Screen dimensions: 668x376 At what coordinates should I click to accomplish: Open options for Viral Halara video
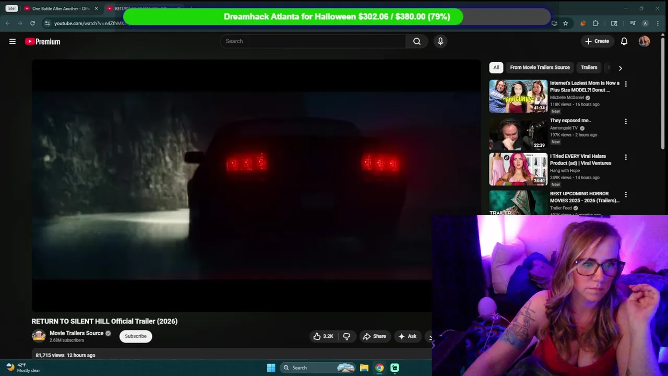pyautogui.click(x=626, y=157)
